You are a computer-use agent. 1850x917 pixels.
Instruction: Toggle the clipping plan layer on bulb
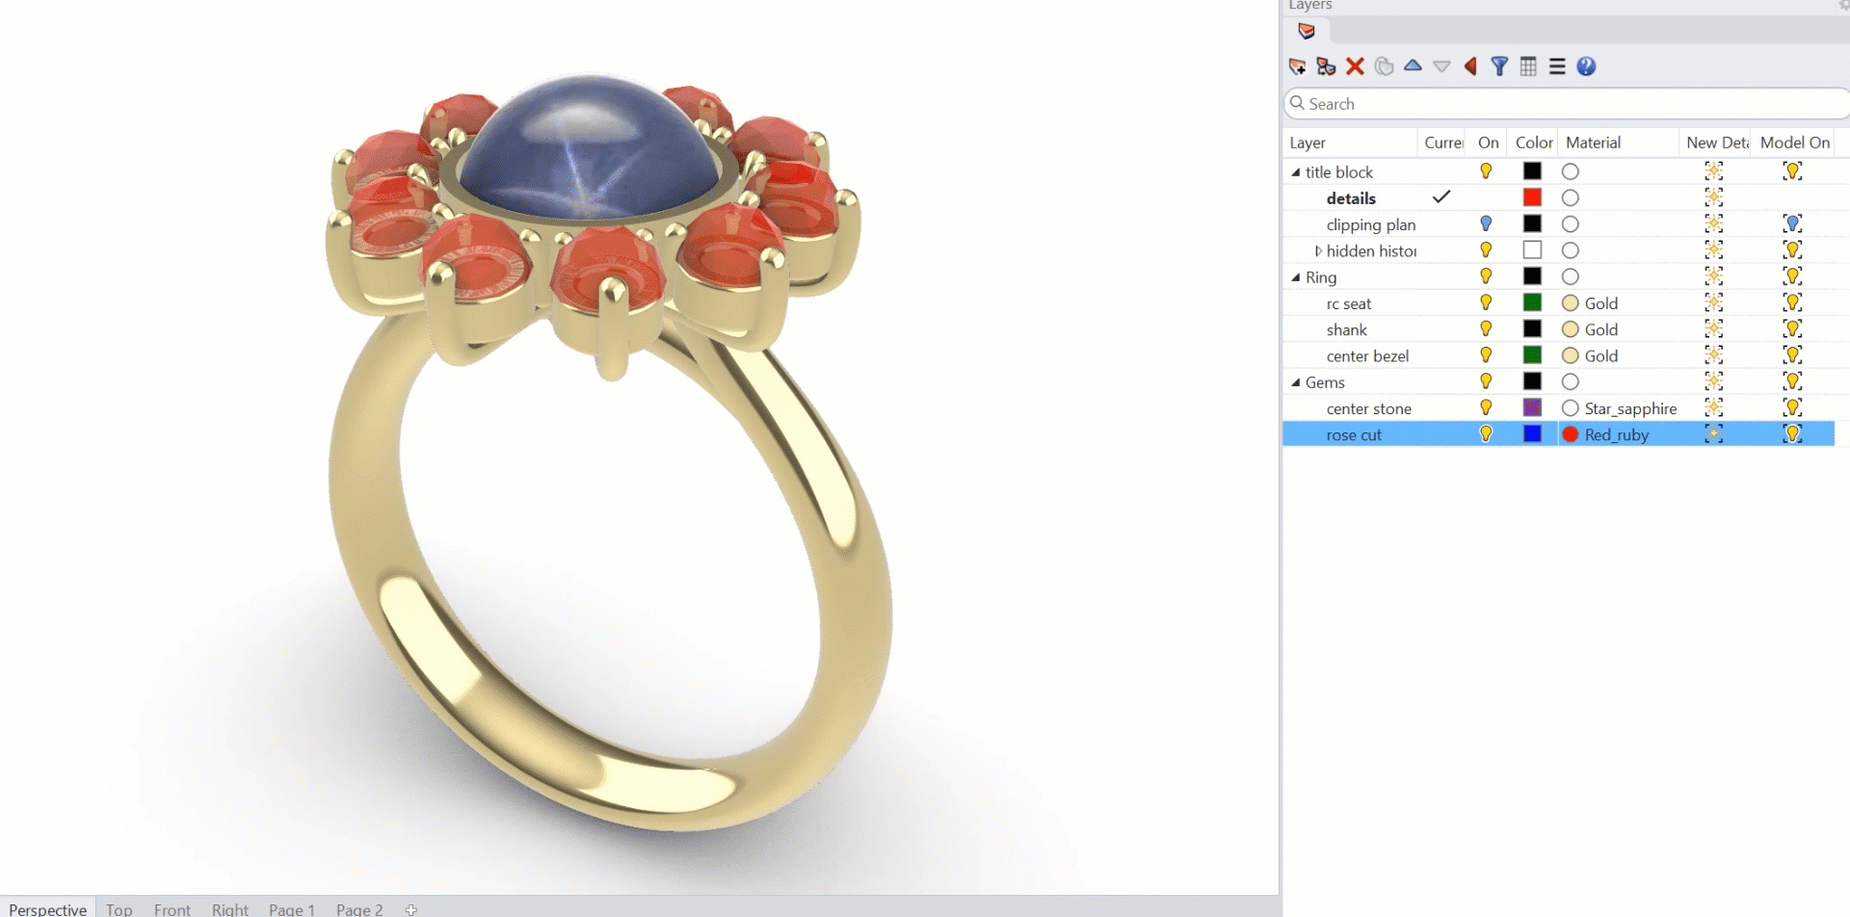1486,224
